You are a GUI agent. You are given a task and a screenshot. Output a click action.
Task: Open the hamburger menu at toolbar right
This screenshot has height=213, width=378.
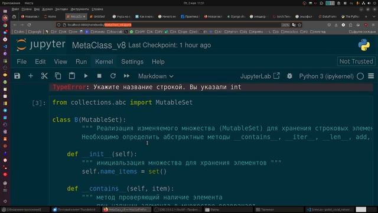tap(371, 76)
